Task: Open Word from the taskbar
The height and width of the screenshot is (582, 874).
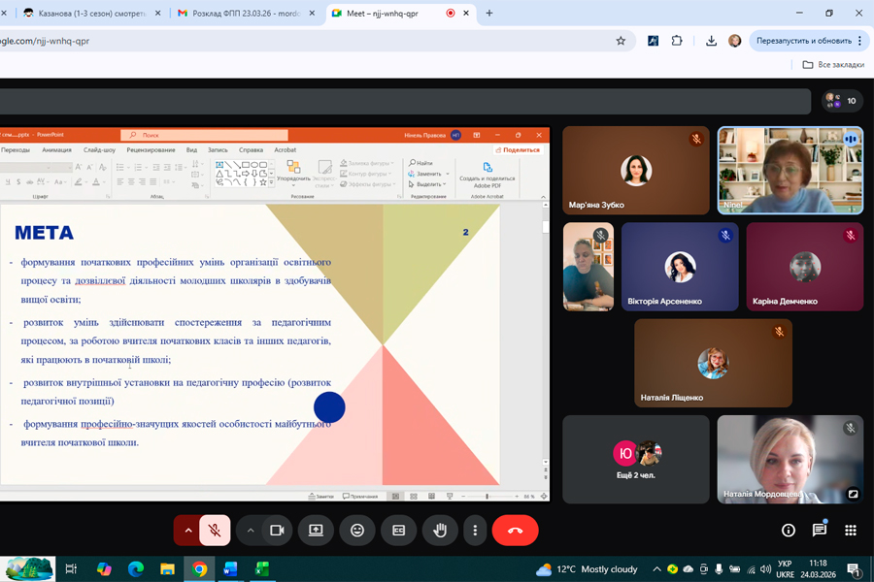Action: [229, 568]
